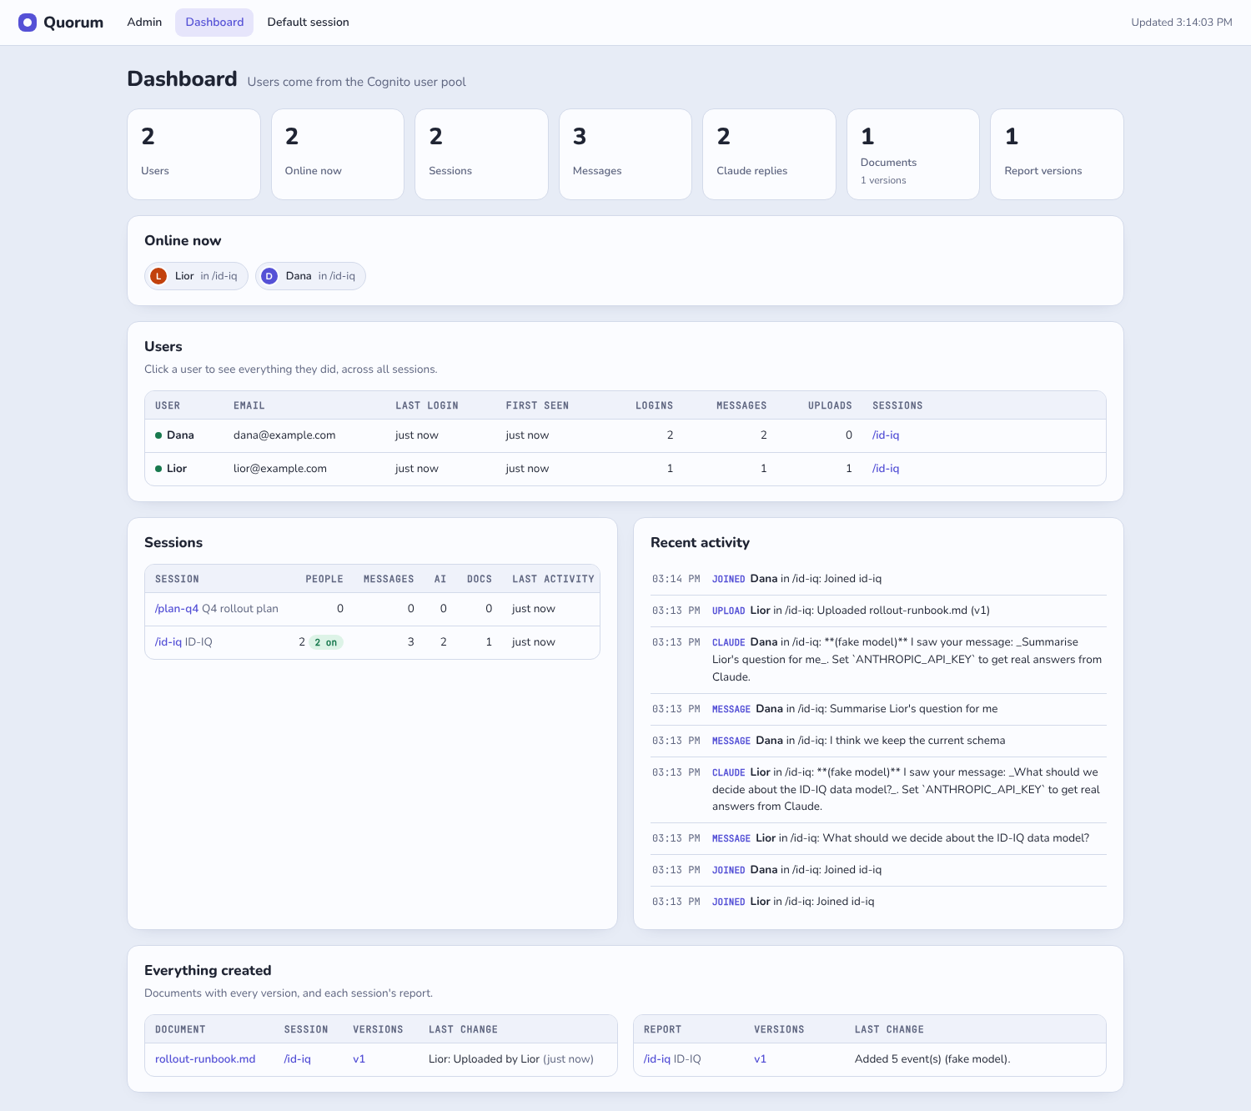Image resolution: width=1251 pixels, height=1111 pixels.
Task: Click 'Summarise Lior's question for me' message entry
Action: [x=878, y=709]
